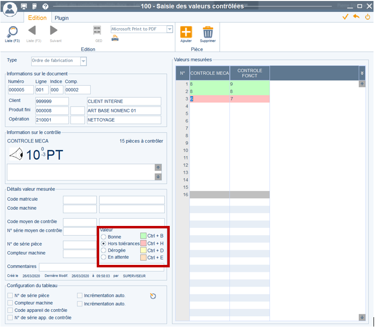Click the Numéro field 000005
375x331 pixels.
click(21, 90)
